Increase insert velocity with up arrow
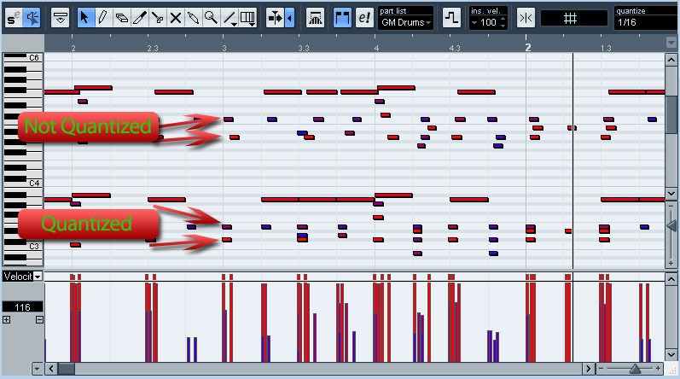This screenshot has width=680, height=379. pos(503,19)
